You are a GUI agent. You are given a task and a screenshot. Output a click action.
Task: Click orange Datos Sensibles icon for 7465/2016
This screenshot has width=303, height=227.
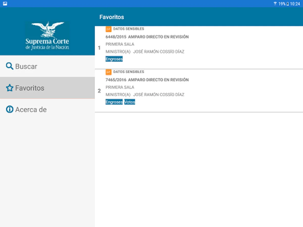pos(109,72)
